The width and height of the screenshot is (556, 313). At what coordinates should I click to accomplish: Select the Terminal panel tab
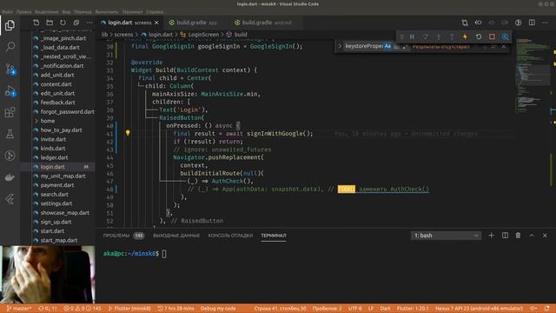click(x=274, y=236)
